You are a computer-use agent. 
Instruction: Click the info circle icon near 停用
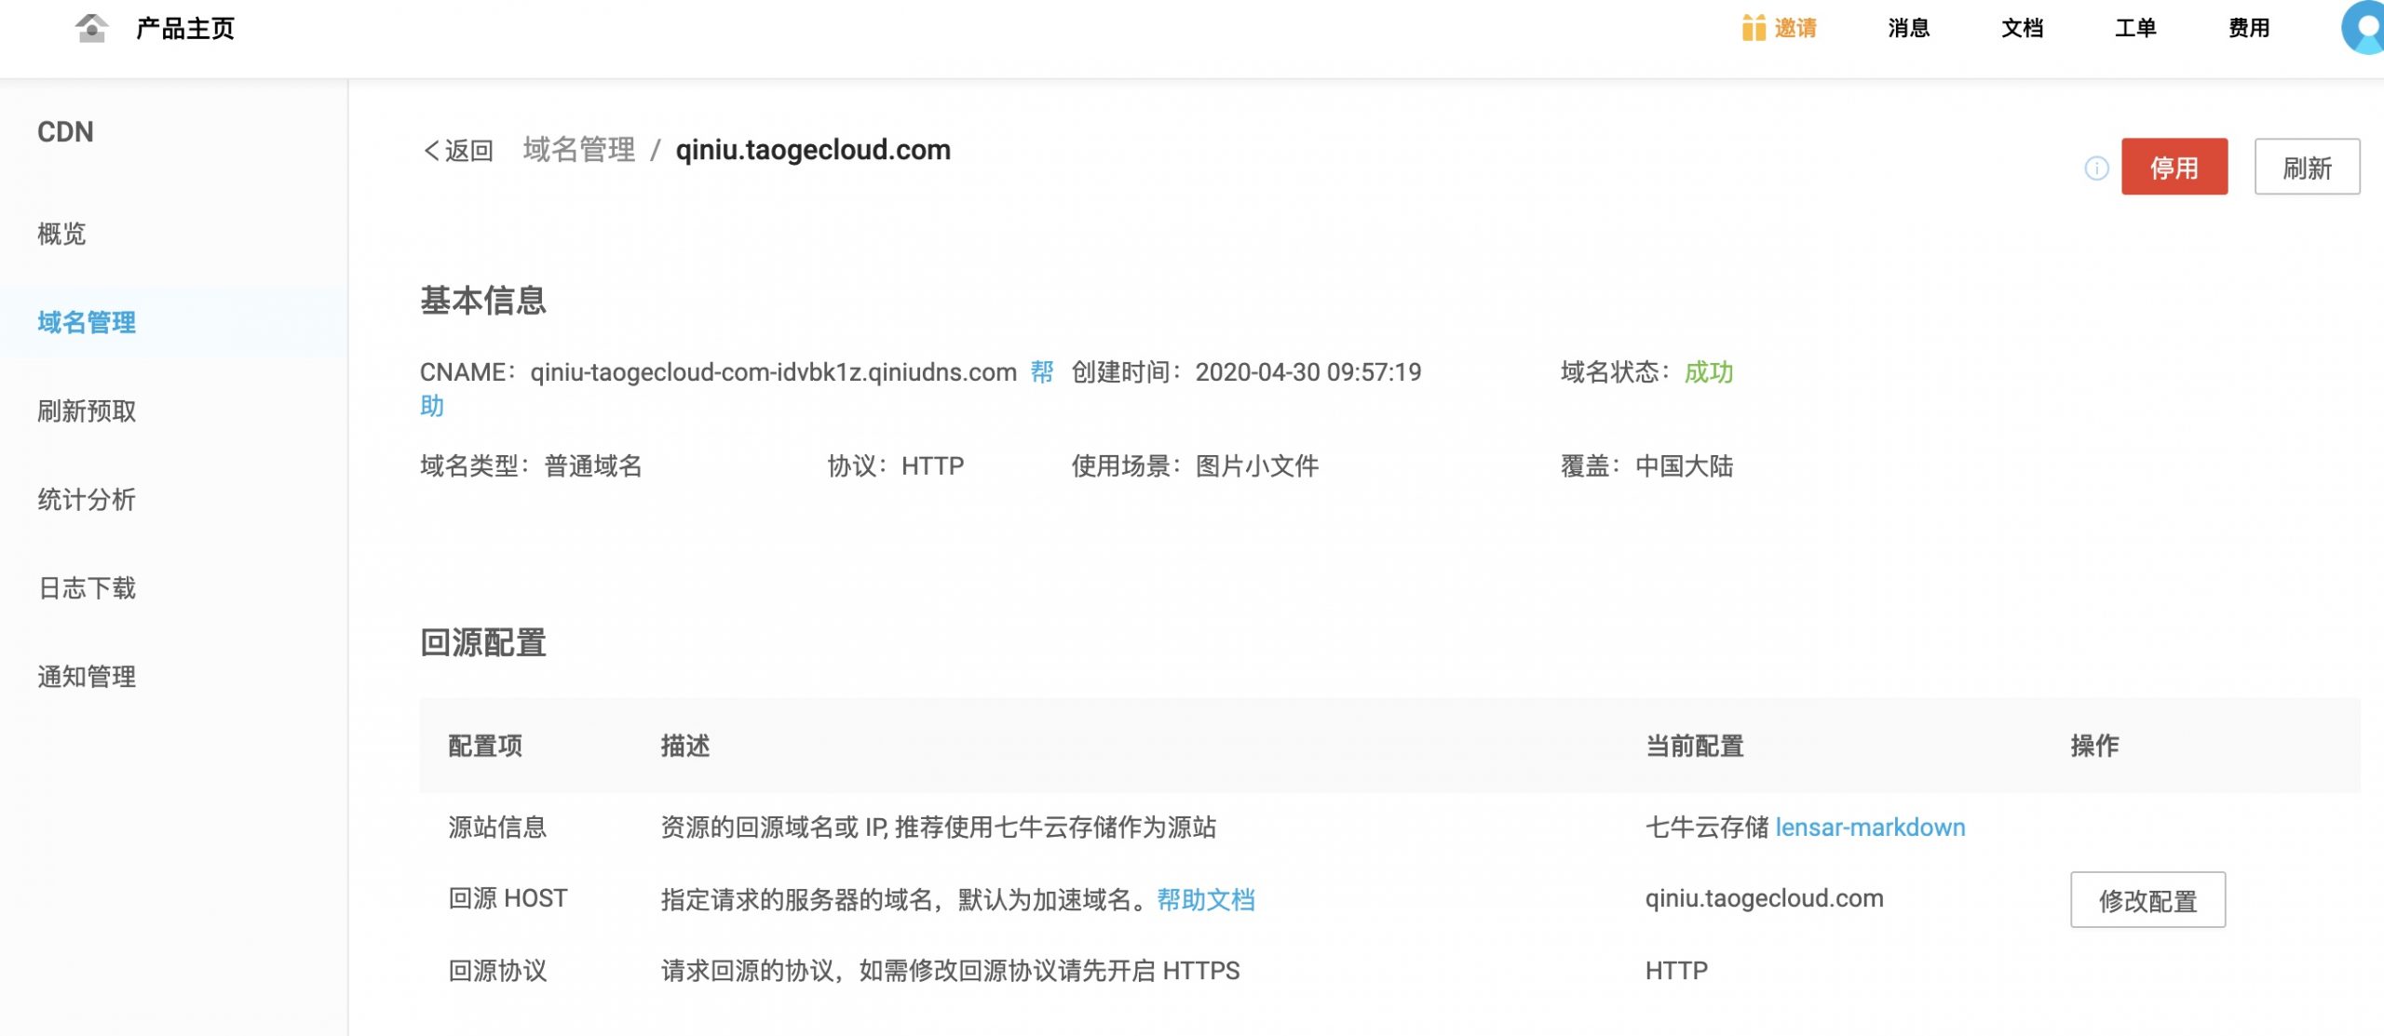[x=2096, y=168]
